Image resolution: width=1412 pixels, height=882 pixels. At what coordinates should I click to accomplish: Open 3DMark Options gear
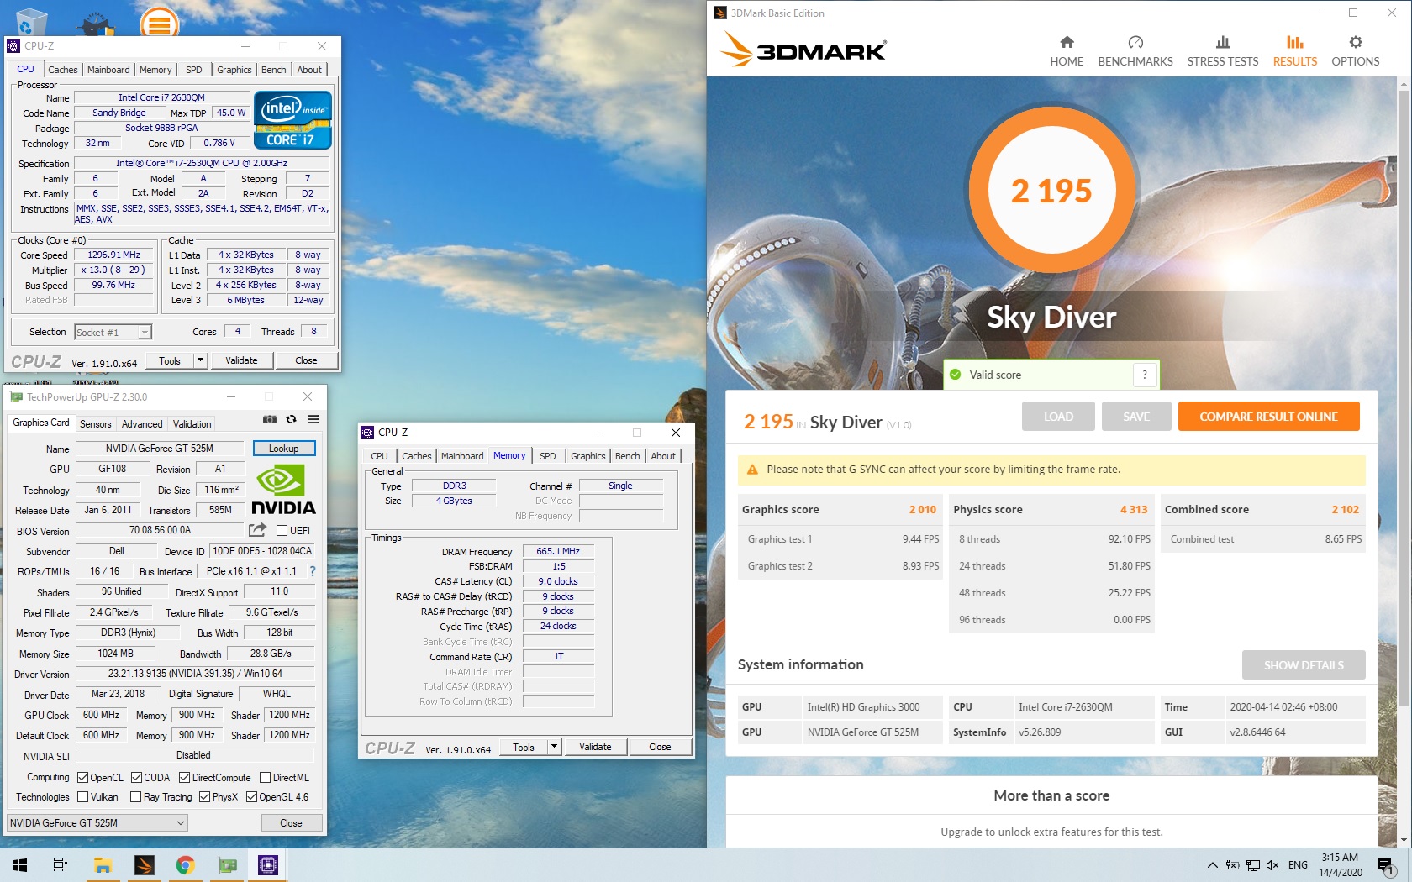click(1356, 51)
